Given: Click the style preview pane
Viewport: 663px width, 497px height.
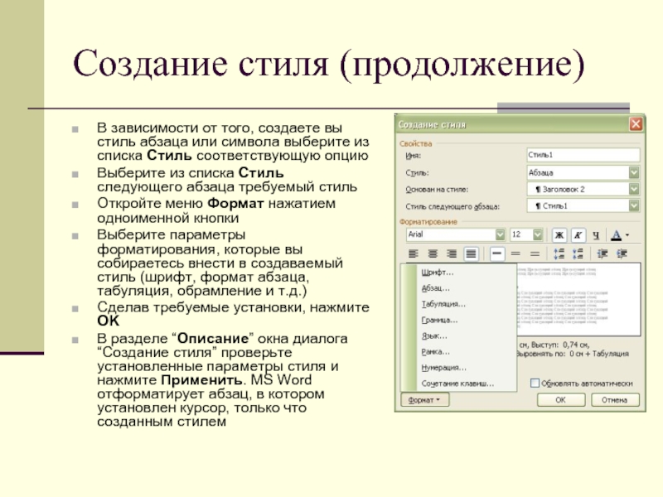Looking at the screenshot, I should 578,299.
